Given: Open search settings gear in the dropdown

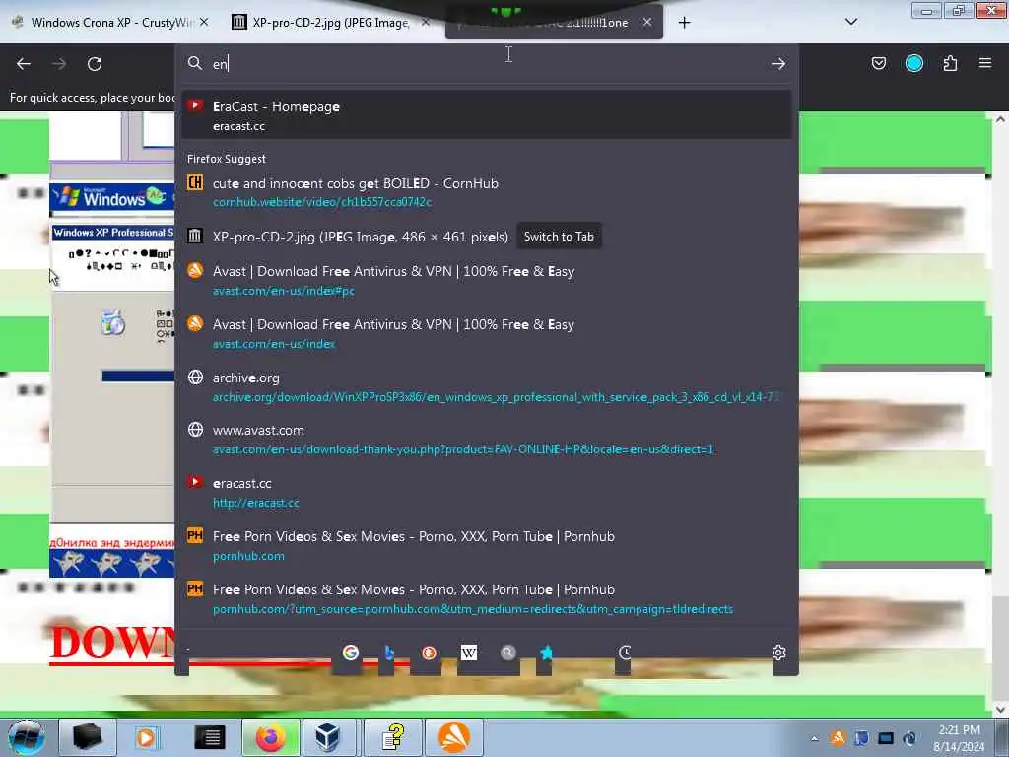Looking at the screenshot, I should [778, 653].
